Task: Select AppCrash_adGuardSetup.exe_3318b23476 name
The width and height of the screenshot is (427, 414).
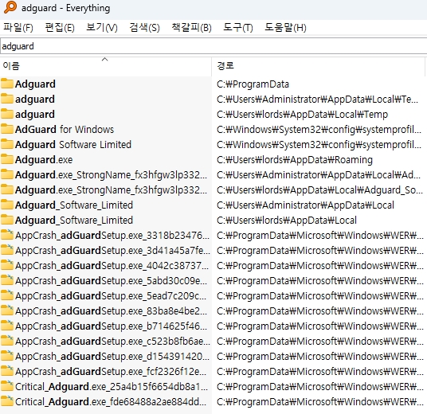Action: pyautogui.click(x=112, y=235)
